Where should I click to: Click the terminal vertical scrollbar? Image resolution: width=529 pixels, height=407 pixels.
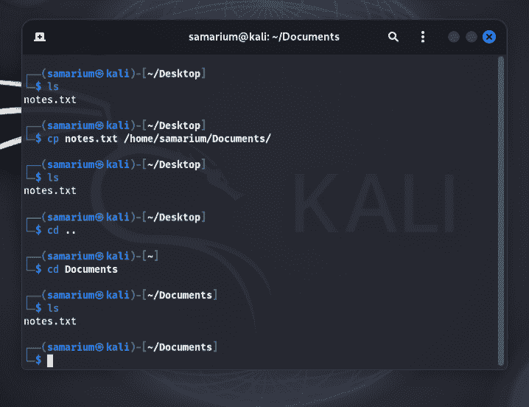tap(501, 211)
